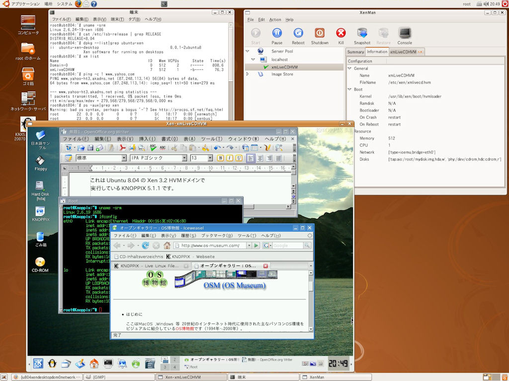
Task: Click the Find and Replace binoculars icon
Action: point(278,148)
